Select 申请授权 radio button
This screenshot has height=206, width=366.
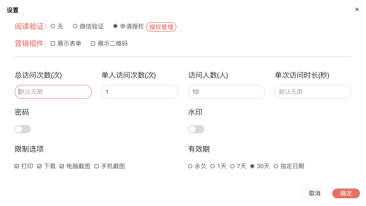coord(115,26)
